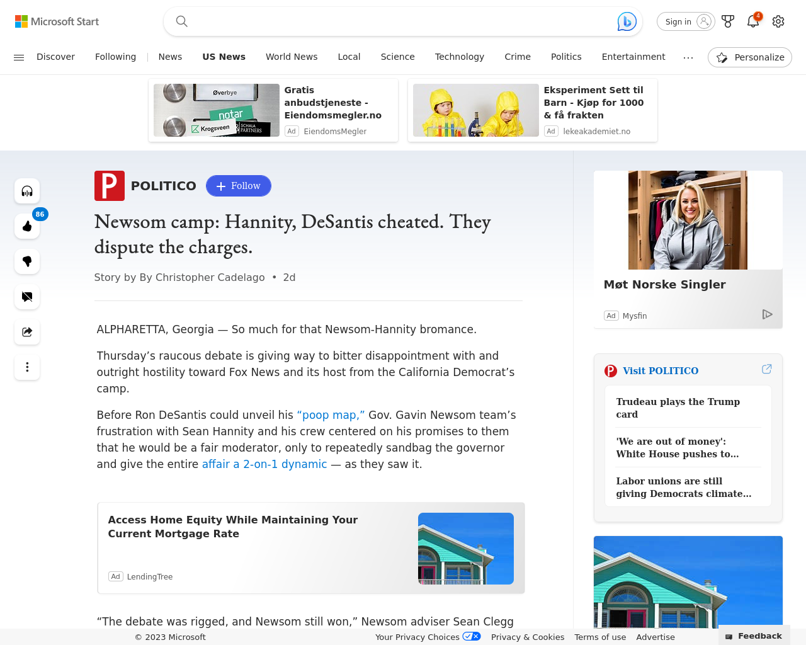Open the vertical three-dot more options menu
Screen dimensions: 806x645
[27, 367]
